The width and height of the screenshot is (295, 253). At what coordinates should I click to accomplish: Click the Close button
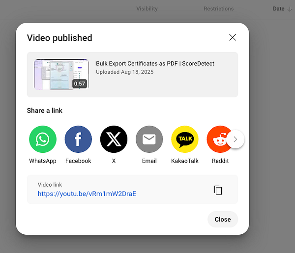pos(223,220)
